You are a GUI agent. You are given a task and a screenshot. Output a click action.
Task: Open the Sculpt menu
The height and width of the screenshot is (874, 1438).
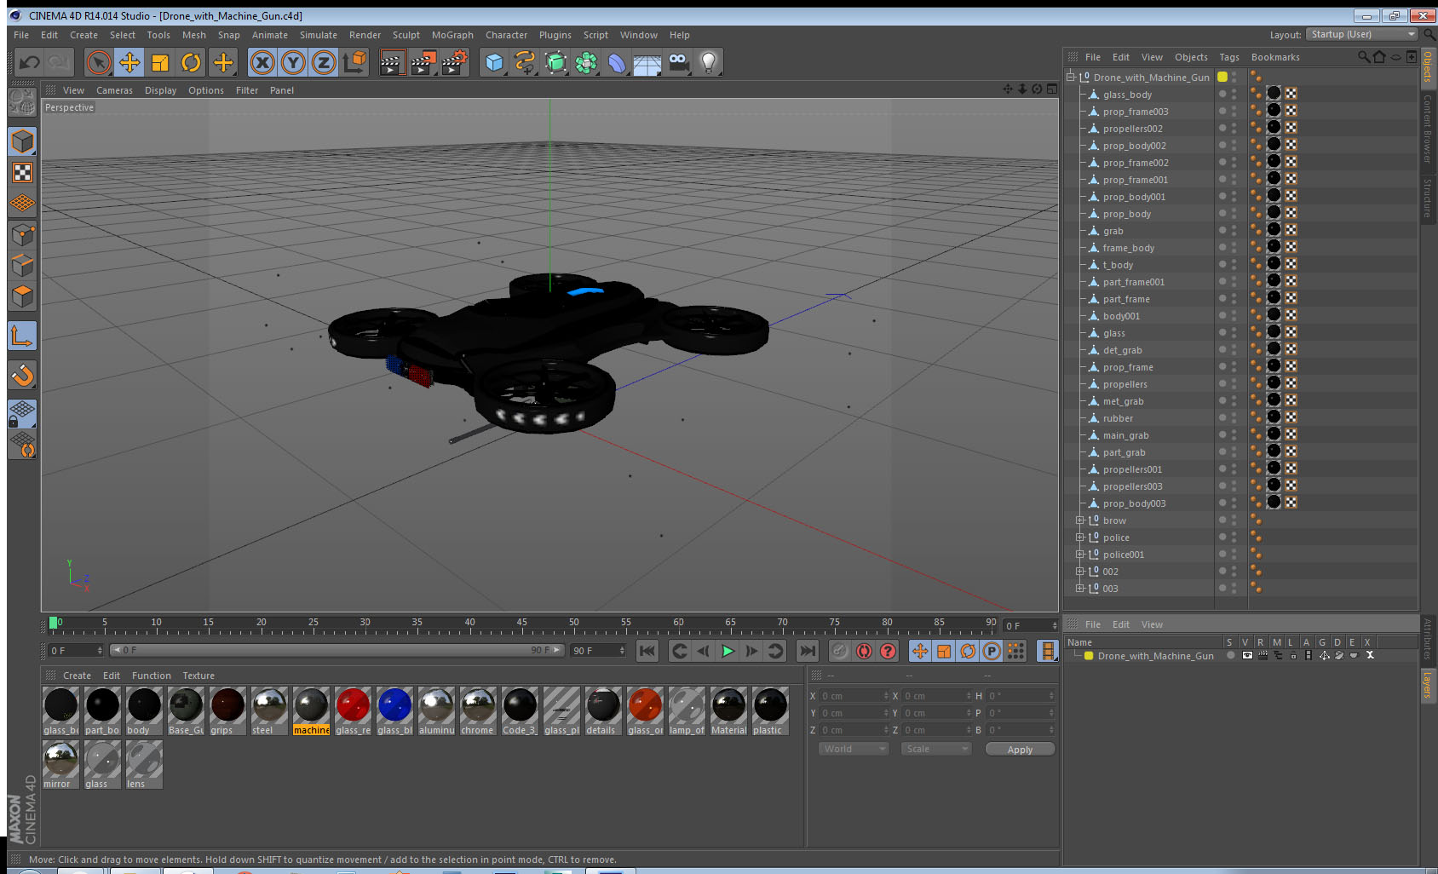point(406,35)
